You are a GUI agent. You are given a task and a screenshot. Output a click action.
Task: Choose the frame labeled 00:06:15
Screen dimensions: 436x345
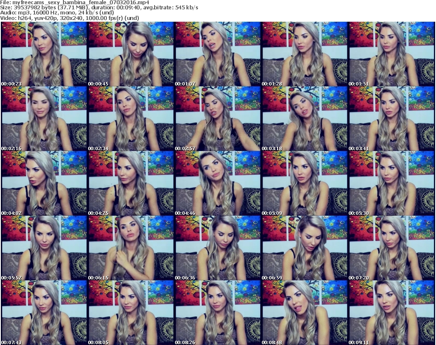[x=131, y=248]
